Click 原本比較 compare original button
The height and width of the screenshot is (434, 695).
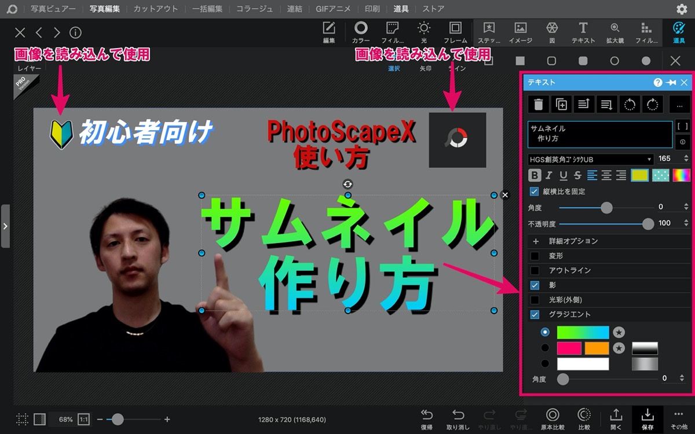click(553, 420)
